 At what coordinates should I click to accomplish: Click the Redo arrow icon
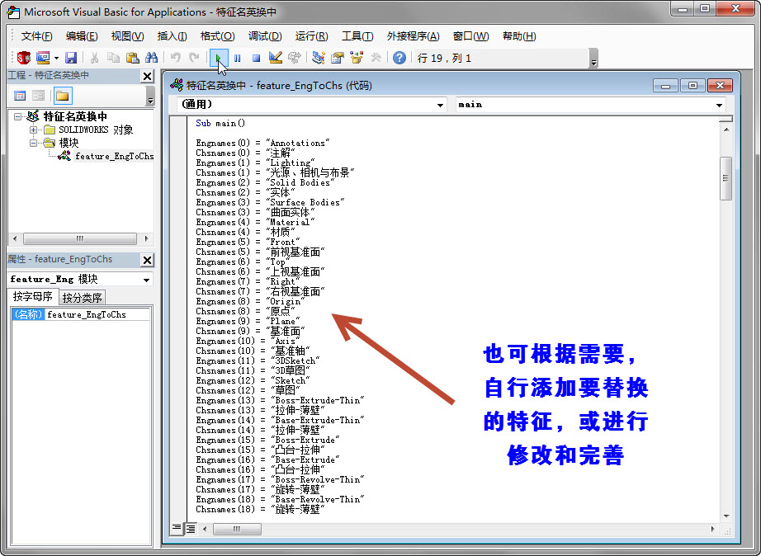pos(194,58)
